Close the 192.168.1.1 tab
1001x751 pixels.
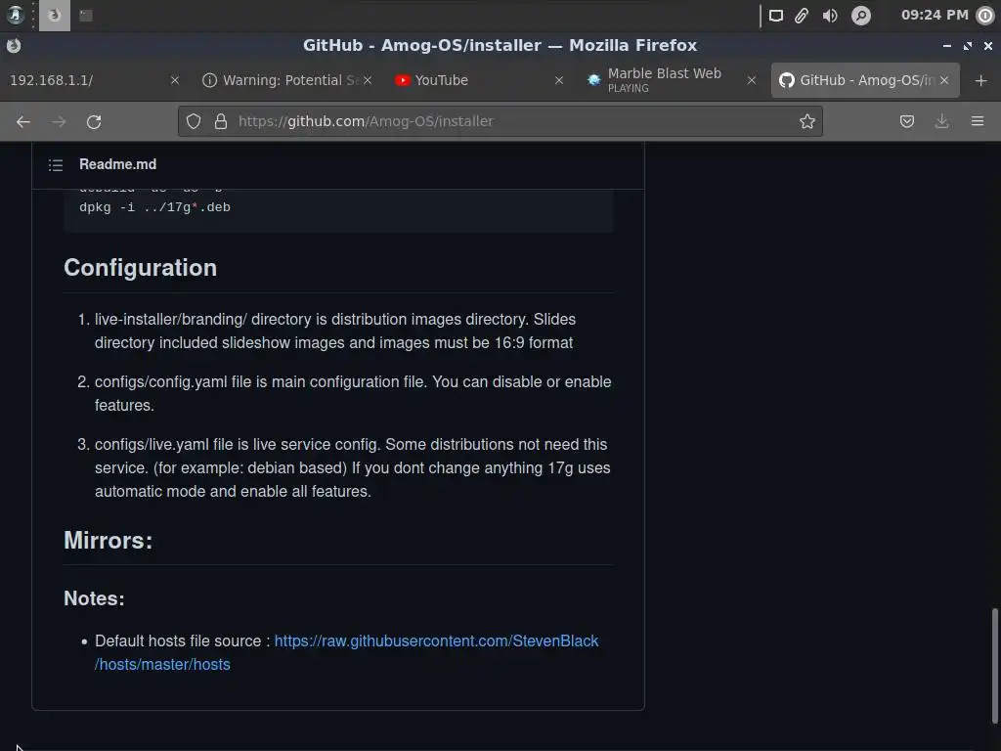click(x=175, y=80)
